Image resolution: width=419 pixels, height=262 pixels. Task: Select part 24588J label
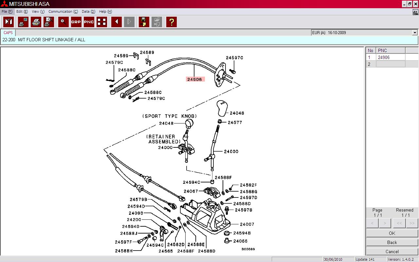[129, 234]
